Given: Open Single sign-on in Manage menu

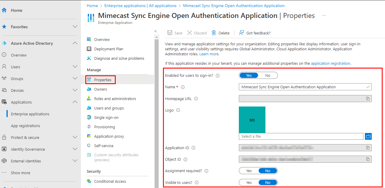Looking at the screenshot, I should click(106, 117).
